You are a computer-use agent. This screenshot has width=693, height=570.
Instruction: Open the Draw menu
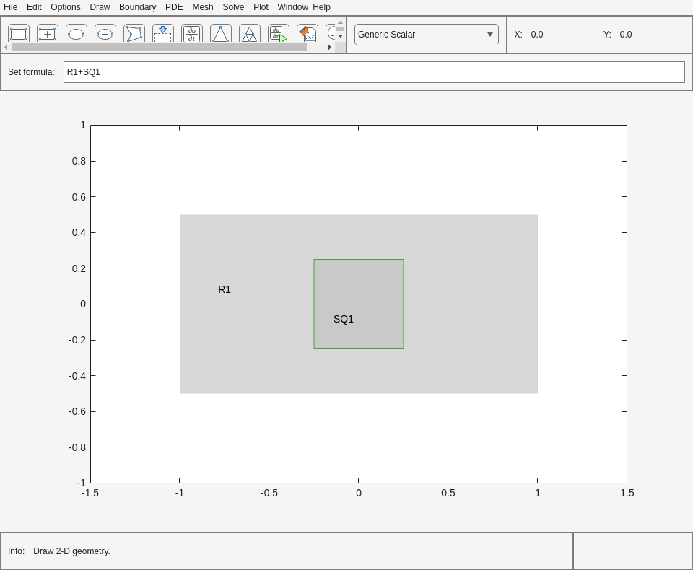pos(100,7)
